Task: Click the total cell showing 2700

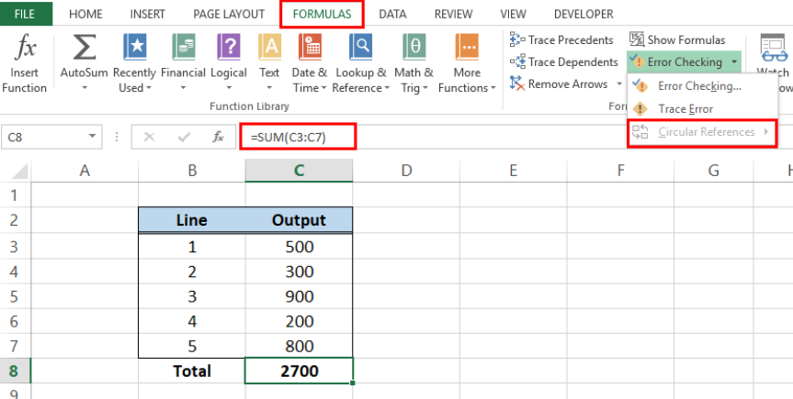Action: click(x=299, y=371)
